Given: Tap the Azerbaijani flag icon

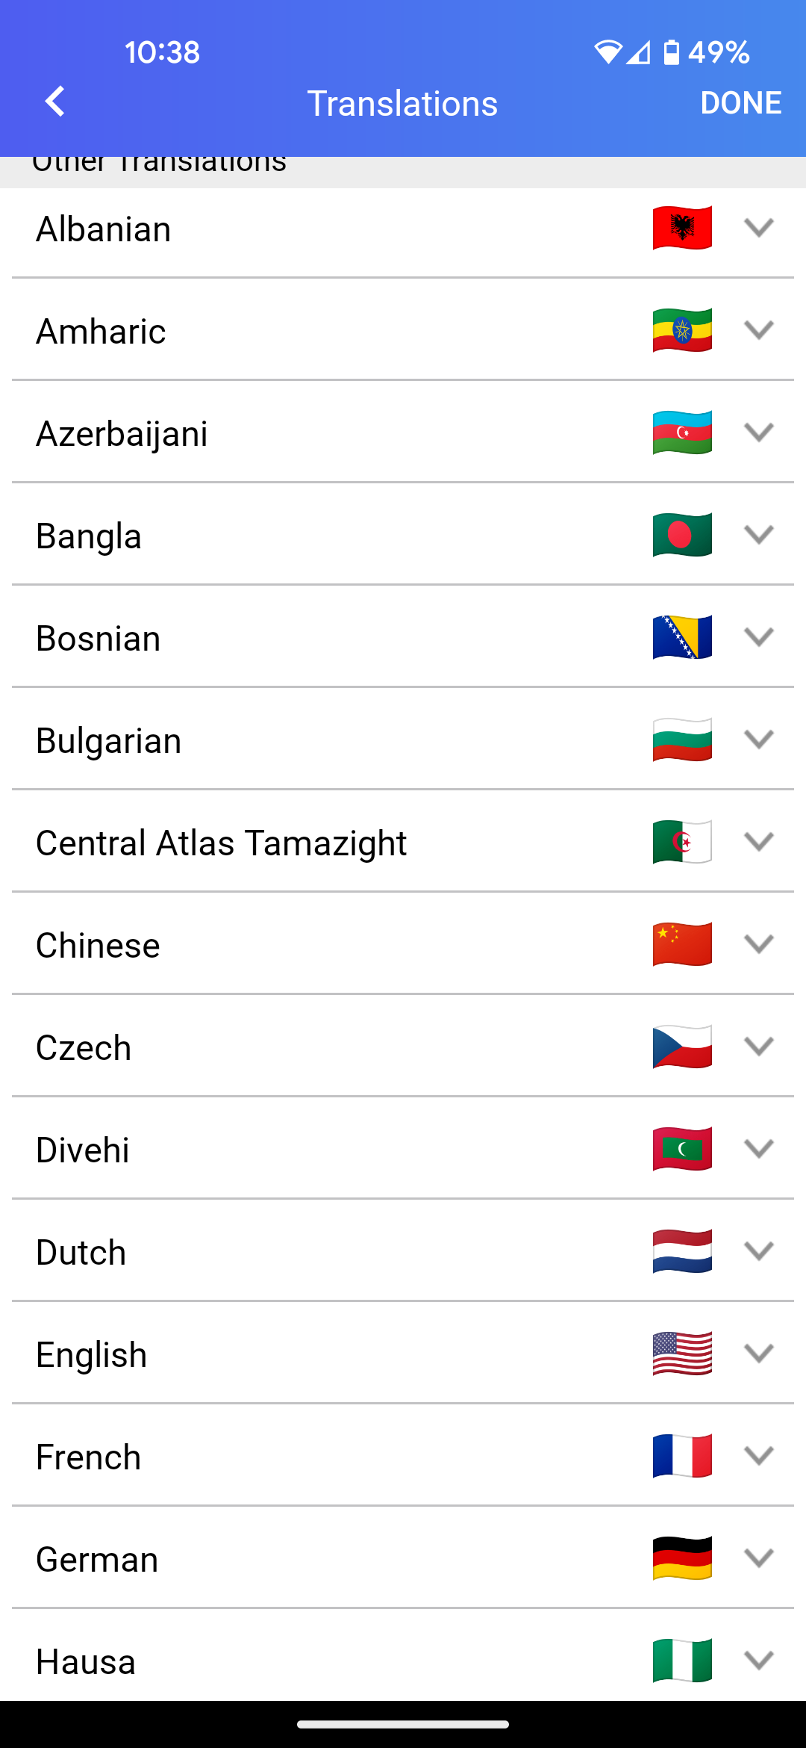Looking at the screenshot, I should click(682, 433).
